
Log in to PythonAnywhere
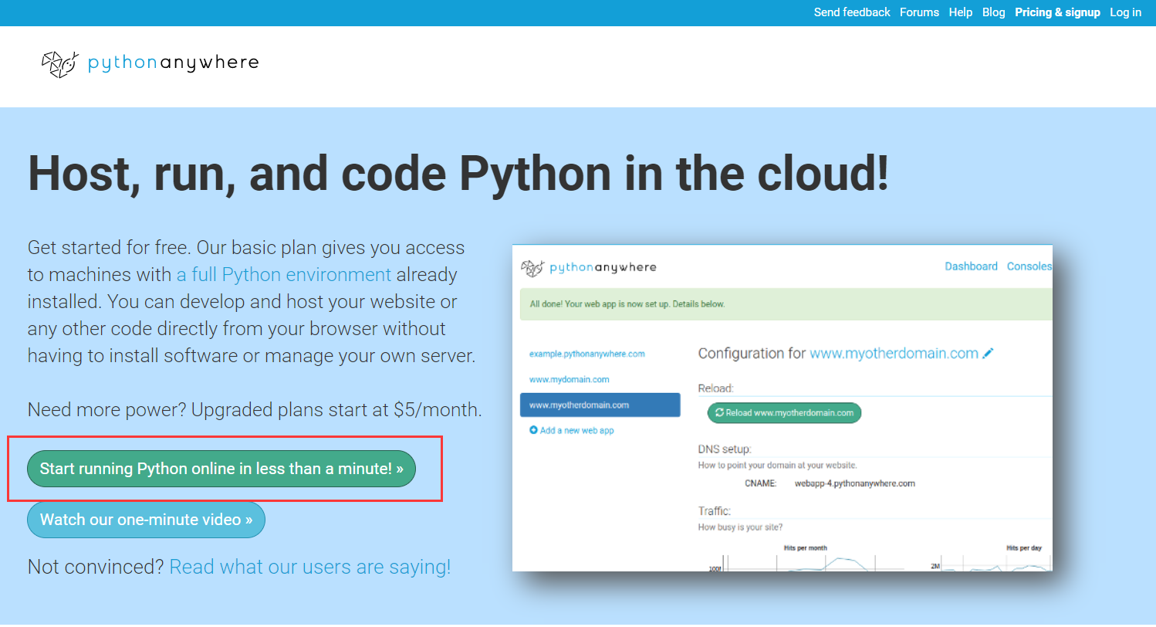coord(1125,12)
